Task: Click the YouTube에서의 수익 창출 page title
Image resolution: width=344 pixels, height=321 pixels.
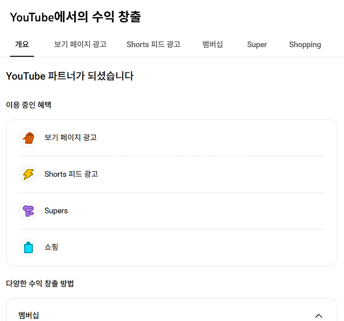Action: click(75, 17)
